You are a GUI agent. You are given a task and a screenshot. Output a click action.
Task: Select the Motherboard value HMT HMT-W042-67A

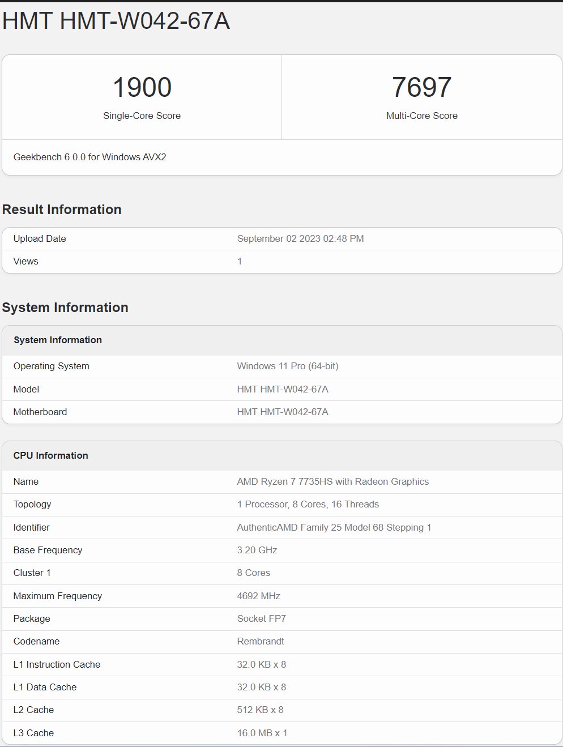[x=283, y=412]
